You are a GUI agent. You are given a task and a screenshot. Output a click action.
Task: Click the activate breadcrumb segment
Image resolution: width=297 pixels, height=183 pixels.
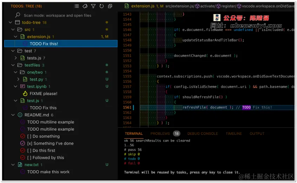[207, 6]
